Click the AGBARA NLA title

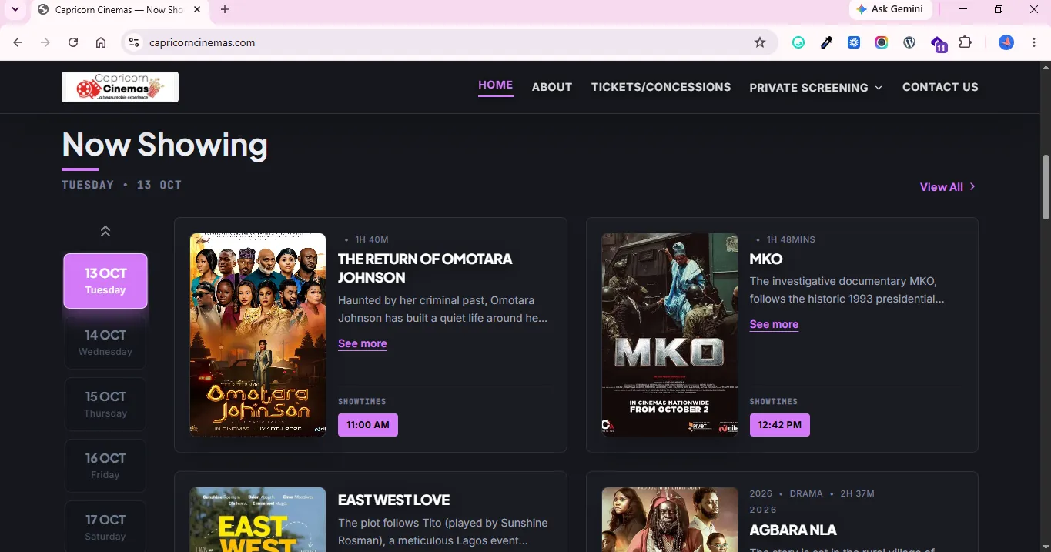tap(793, 530)
